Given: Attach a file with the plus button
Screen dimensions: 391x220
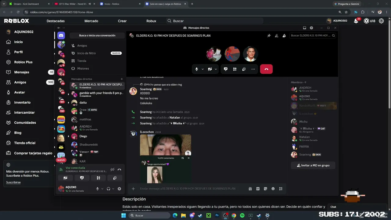Looking at the screenshot, I should coord(133,189).
